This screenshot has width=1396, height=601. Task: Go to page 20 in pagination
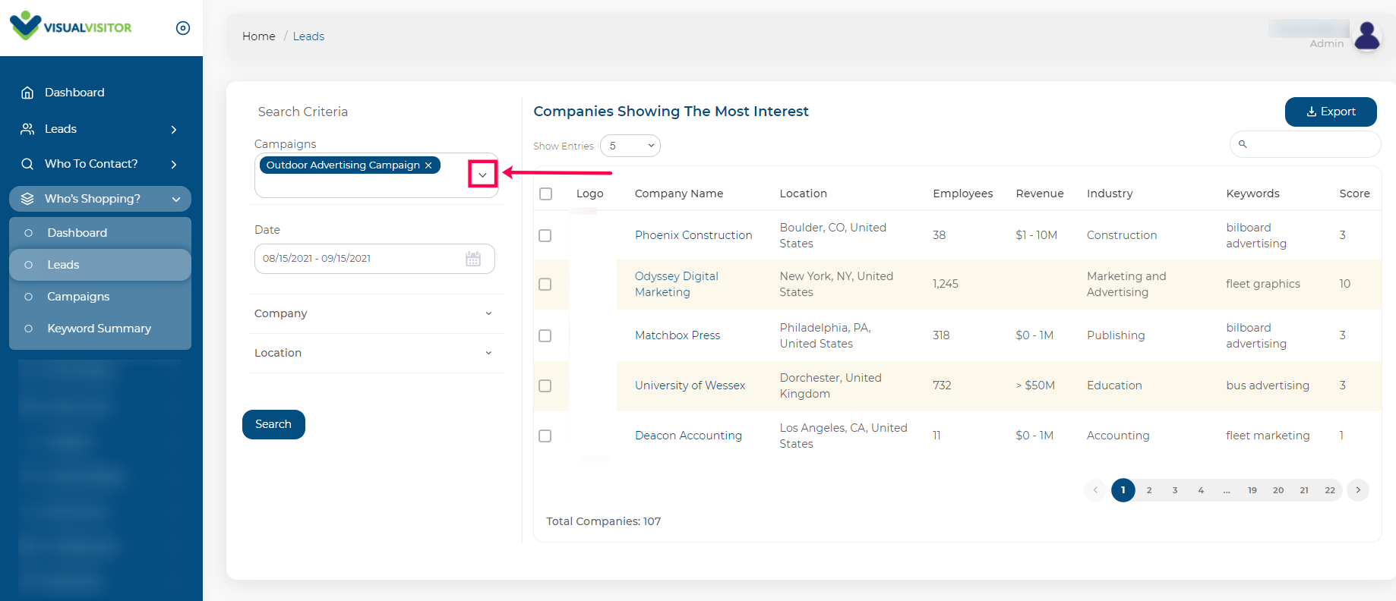click(x=1278, y=490)
